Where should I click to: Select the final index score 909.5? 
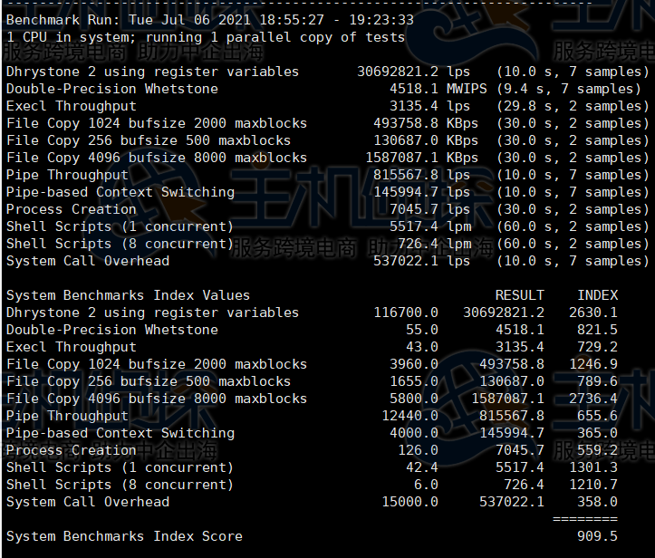[601, 536]
